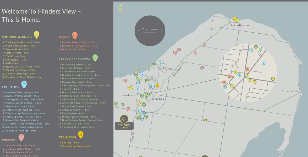Click the Flinders View logo circle
The height and width of the screenshot is (157, 308).
click(150, 31)
